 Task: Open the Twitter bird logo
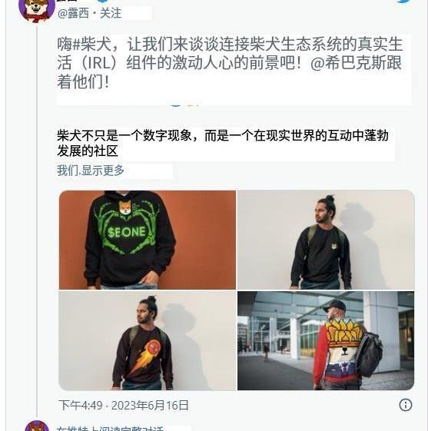pos(404,2)
